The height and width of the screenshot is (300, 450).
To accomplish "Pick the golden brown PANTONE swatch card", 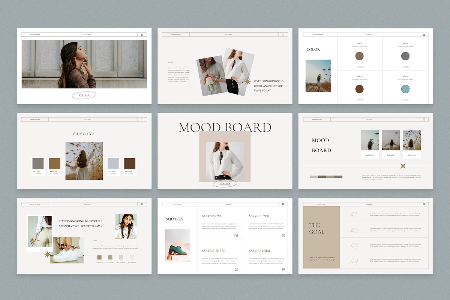I will tap(55, 166).
